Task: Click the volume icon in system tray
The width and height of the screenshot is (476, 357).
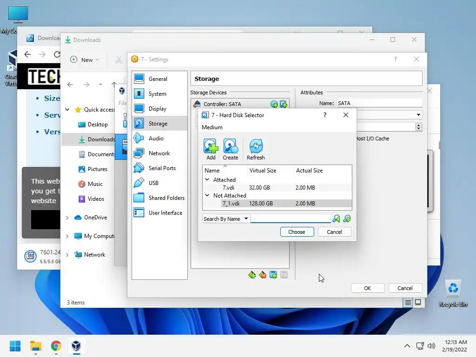Action: point(431,346)
